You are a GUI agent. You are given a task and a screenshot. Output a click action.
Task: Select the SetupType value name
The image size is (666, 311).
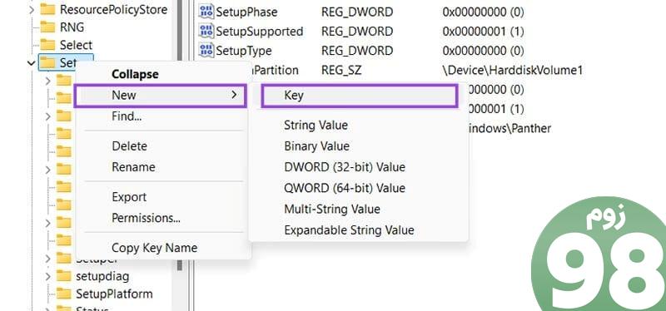(244, 51)
